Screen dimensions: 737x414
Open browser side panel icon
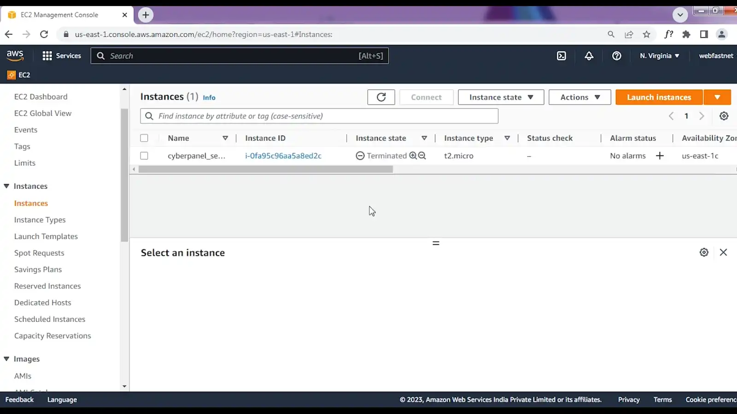click(x=704, y=34)
